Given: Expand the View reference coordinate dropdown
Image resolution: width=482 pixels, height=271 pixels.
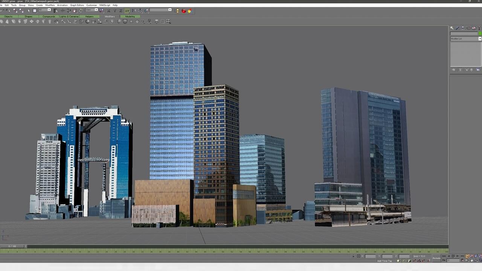Looking at the screenshot, I should (x=92, y=10).
